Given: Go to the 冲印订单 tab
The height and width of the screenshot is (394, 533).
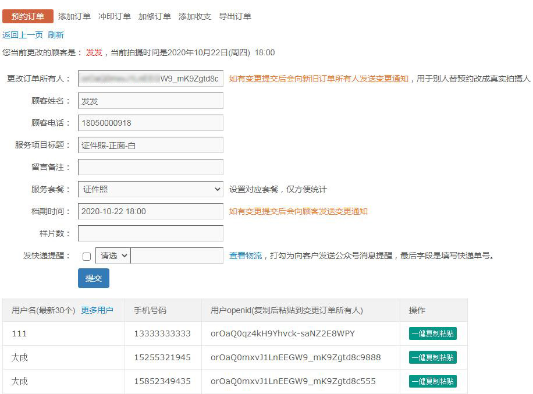Looking at the screenshot, I should (115, 16).
